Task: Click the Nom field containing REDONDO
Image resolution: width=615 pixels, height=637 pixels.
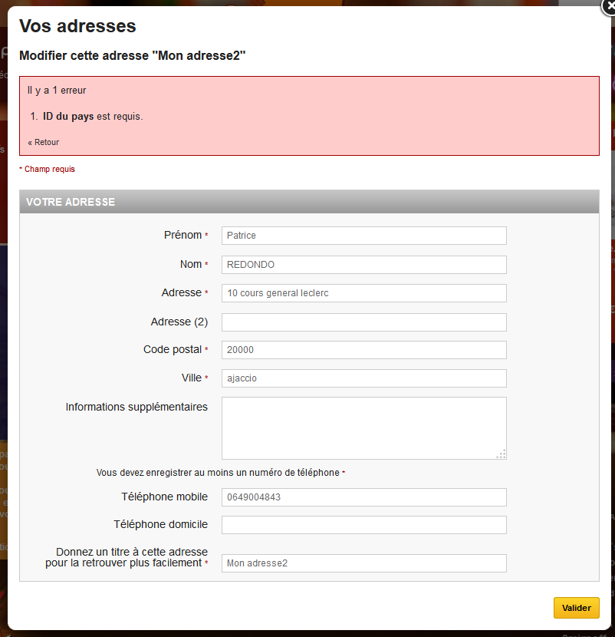Action: tap(363, 265)
